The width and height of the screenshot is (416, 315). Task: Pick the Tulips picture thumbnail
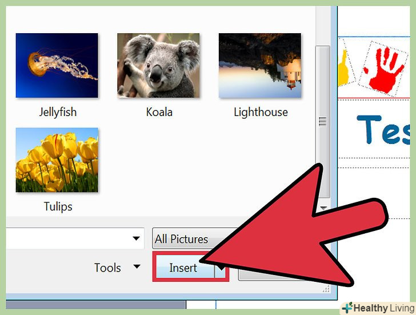(57, 160)
